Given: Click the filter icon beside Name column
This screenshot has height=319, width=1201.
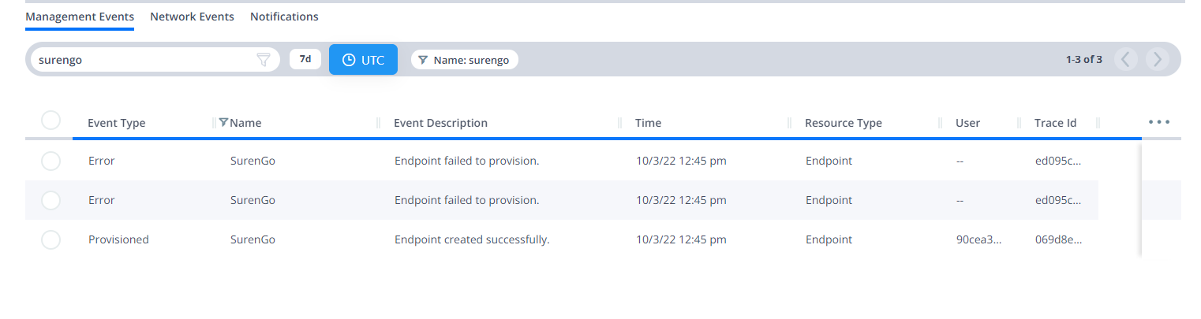Looking at the screenshot, I should [x=224, y=122].
